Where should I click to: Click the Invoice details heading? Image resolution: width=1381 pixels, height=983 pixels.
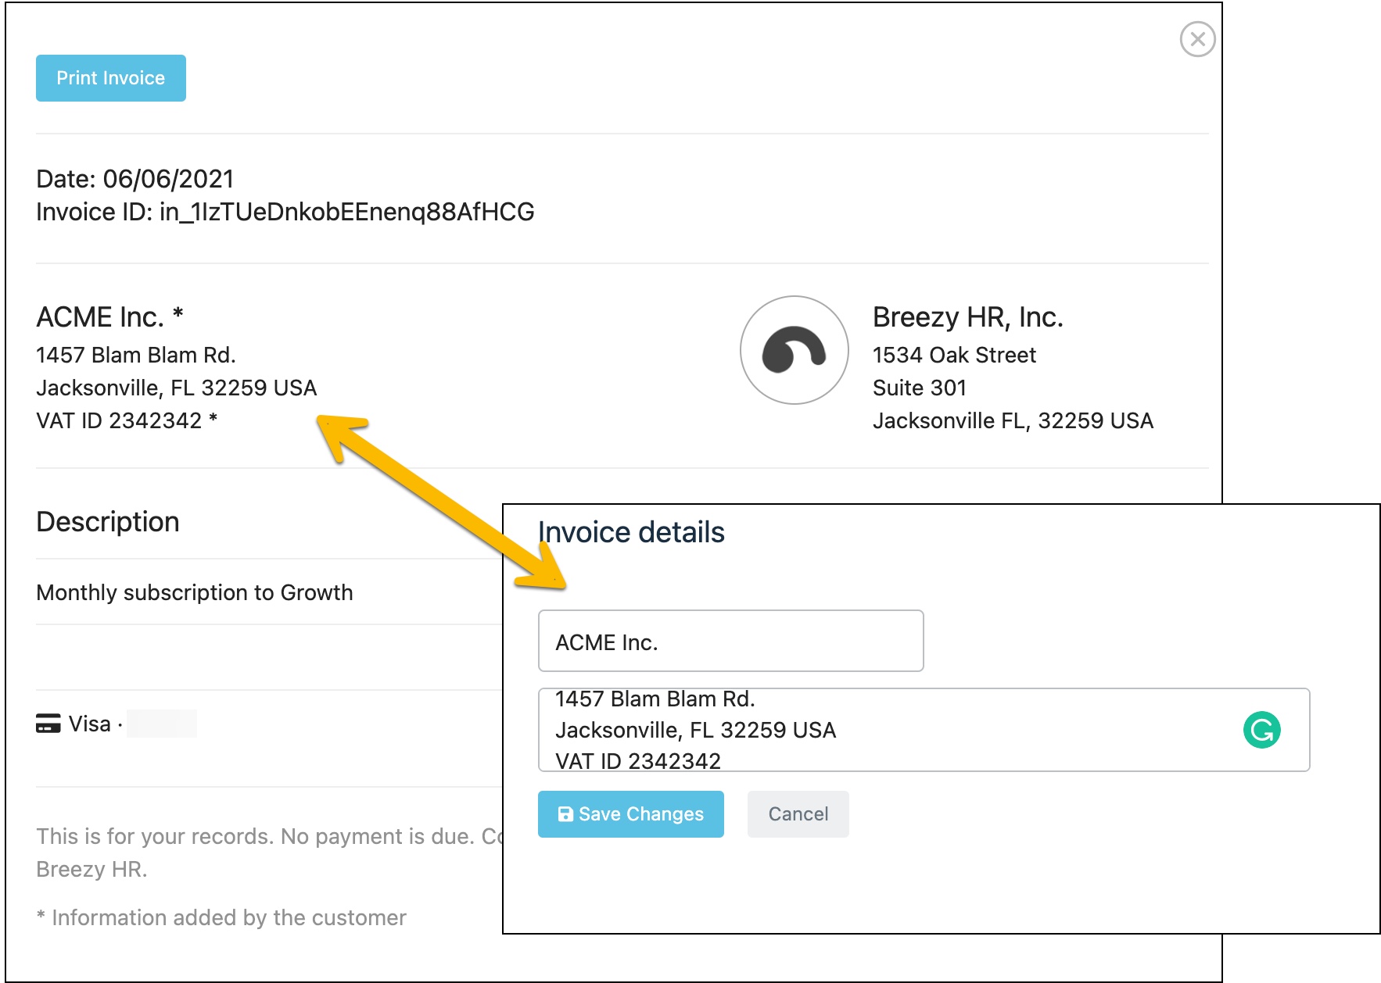(x=631, y=532)
